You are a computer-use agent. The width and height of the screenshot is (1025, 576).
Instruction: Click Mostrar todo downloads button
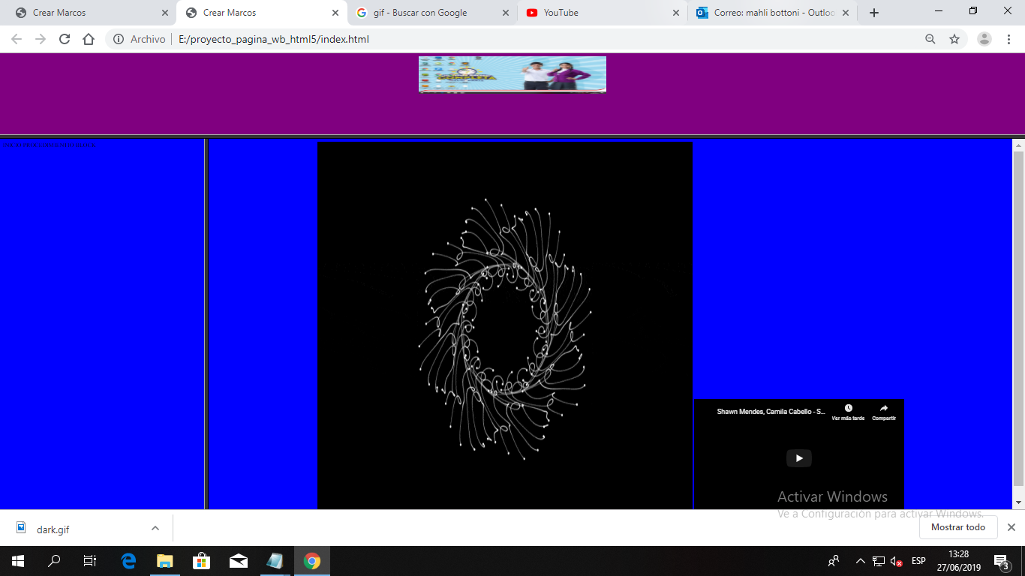click(958, 527)
